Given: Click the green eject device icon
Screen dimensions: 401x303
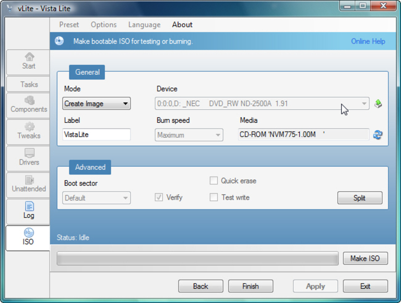Looking at the screenshot, I should [378, 103].
